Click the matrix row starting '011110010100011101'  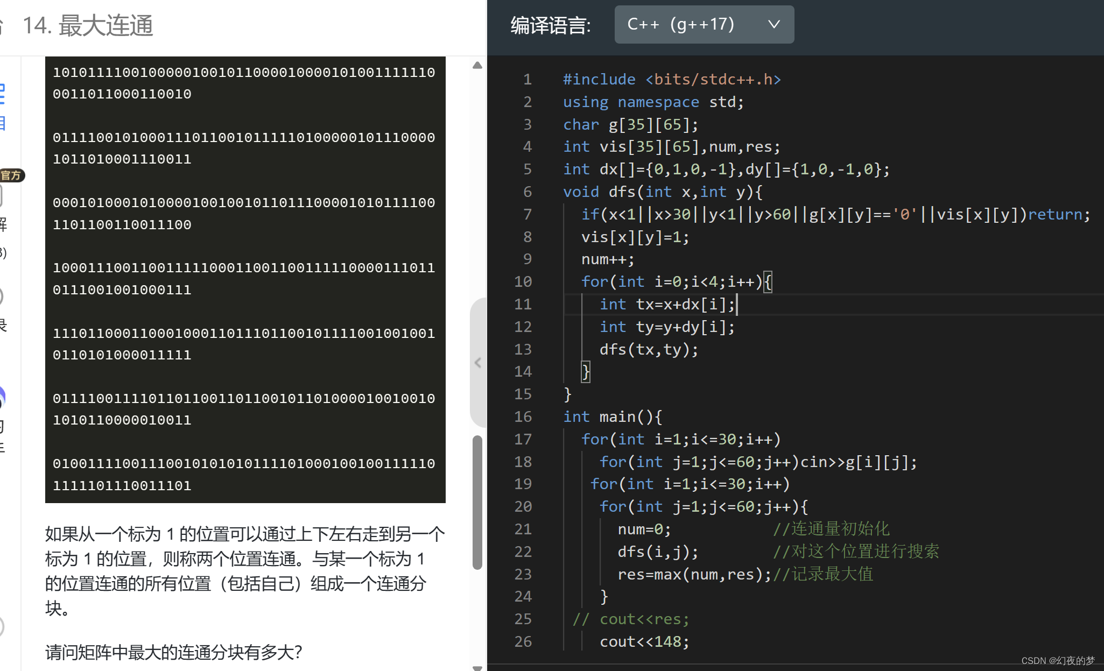click(x=244, y=149)
